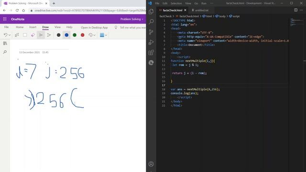The image size is (306, 172).
Task: Switch to the OneNote Draw tab
Action: [x=45, y=27]
